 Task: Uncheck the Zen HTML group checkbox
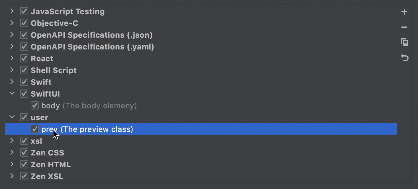click(24, 164)
